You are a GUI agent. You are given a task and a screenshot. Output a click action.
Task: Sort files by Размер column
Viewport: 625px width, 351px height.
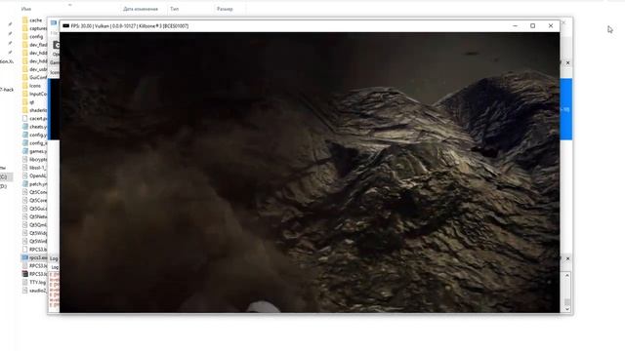pos(225,9)
